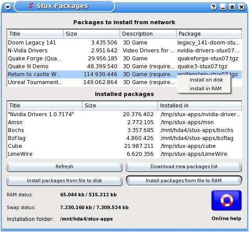Select installed Bochs package row

124,130
